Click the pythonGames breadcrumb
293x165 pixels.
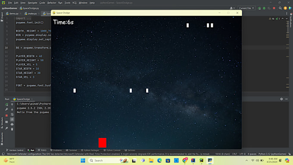[9, 8]
